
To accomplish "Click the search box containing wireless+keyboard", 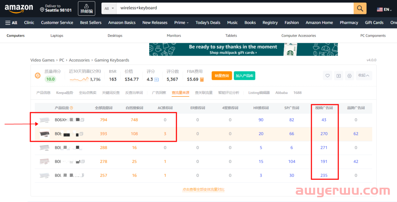I will (x=235, y=8).
